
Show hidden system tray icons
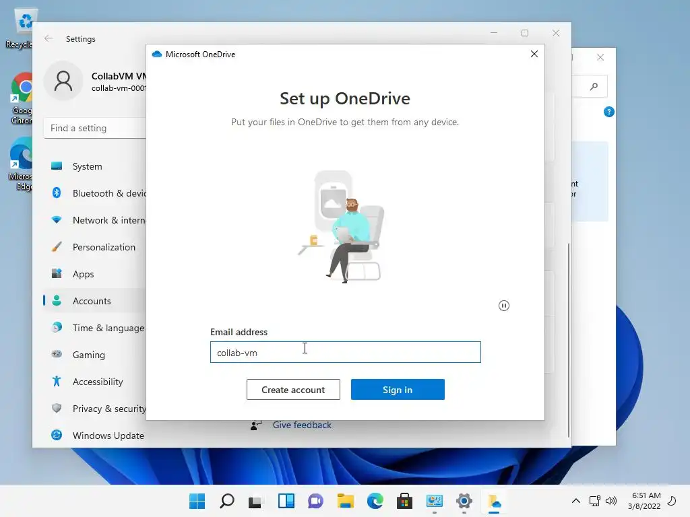pos(575,501)
